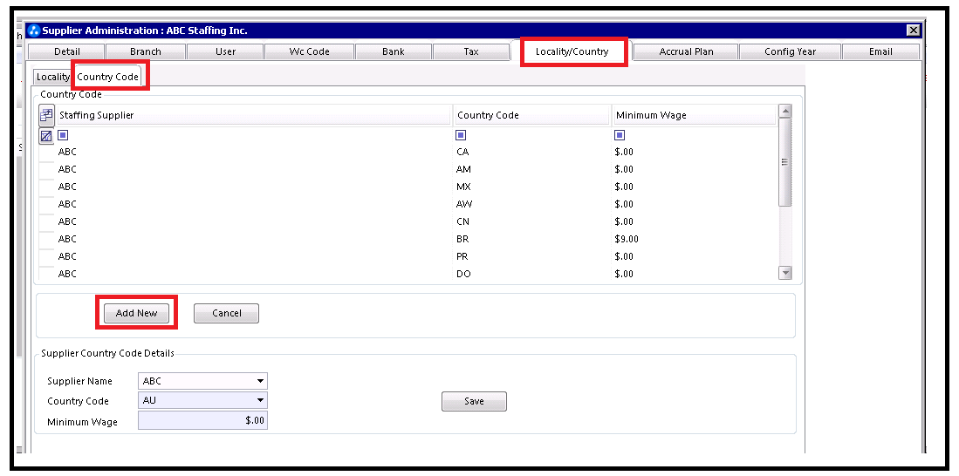Click the grid scrollbar down arrow

[784, 273]
